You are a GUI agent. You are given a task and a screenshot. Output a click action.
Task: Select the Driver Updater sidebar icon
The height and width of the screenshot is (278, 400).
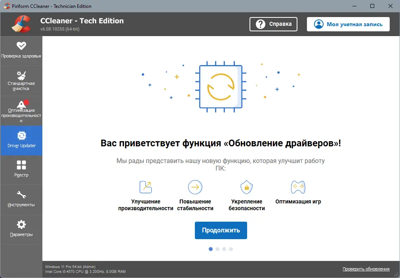pyautogui.click(x=21, y=140)
